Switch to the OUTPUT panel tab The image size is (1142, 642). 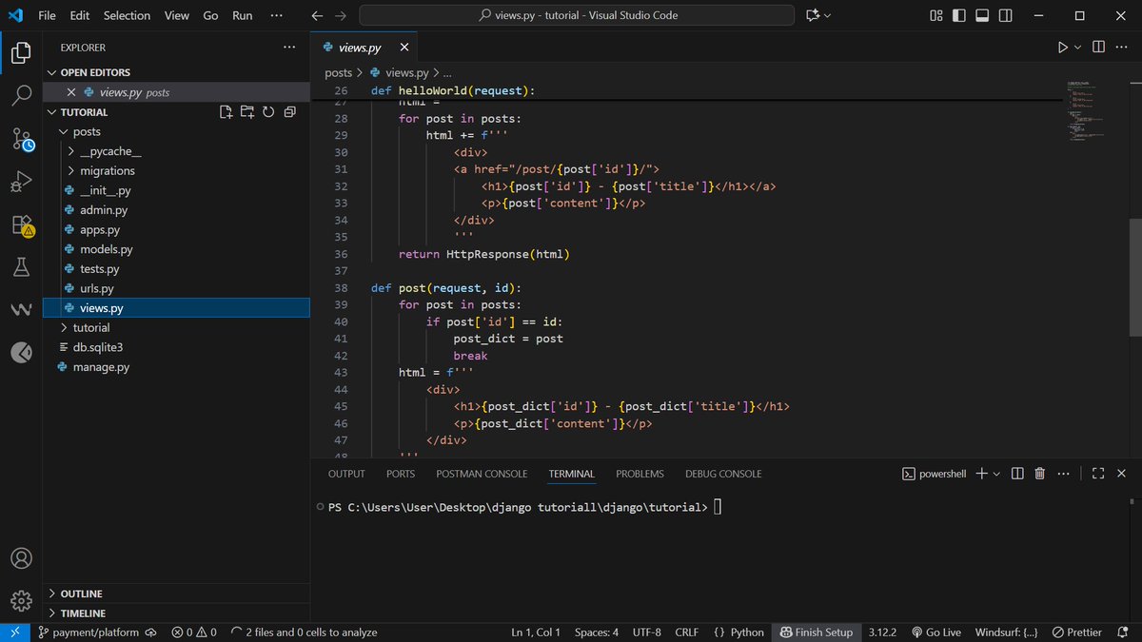pyautogui.click(x=346, y=474)
